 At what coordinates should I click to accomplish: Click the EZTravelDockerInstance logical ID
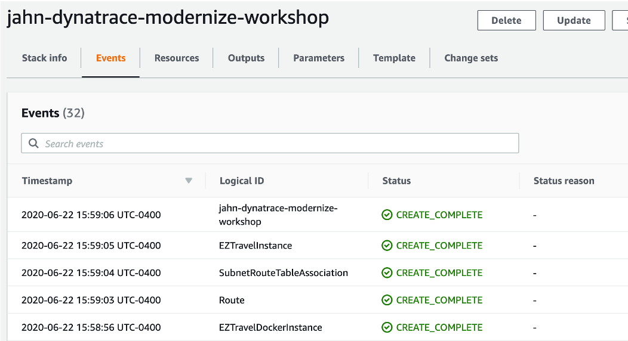pos(270,327)
